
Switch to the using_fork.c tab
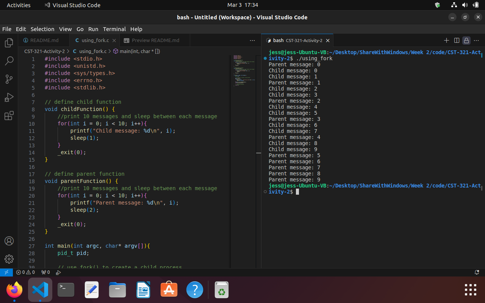(95, 40)
